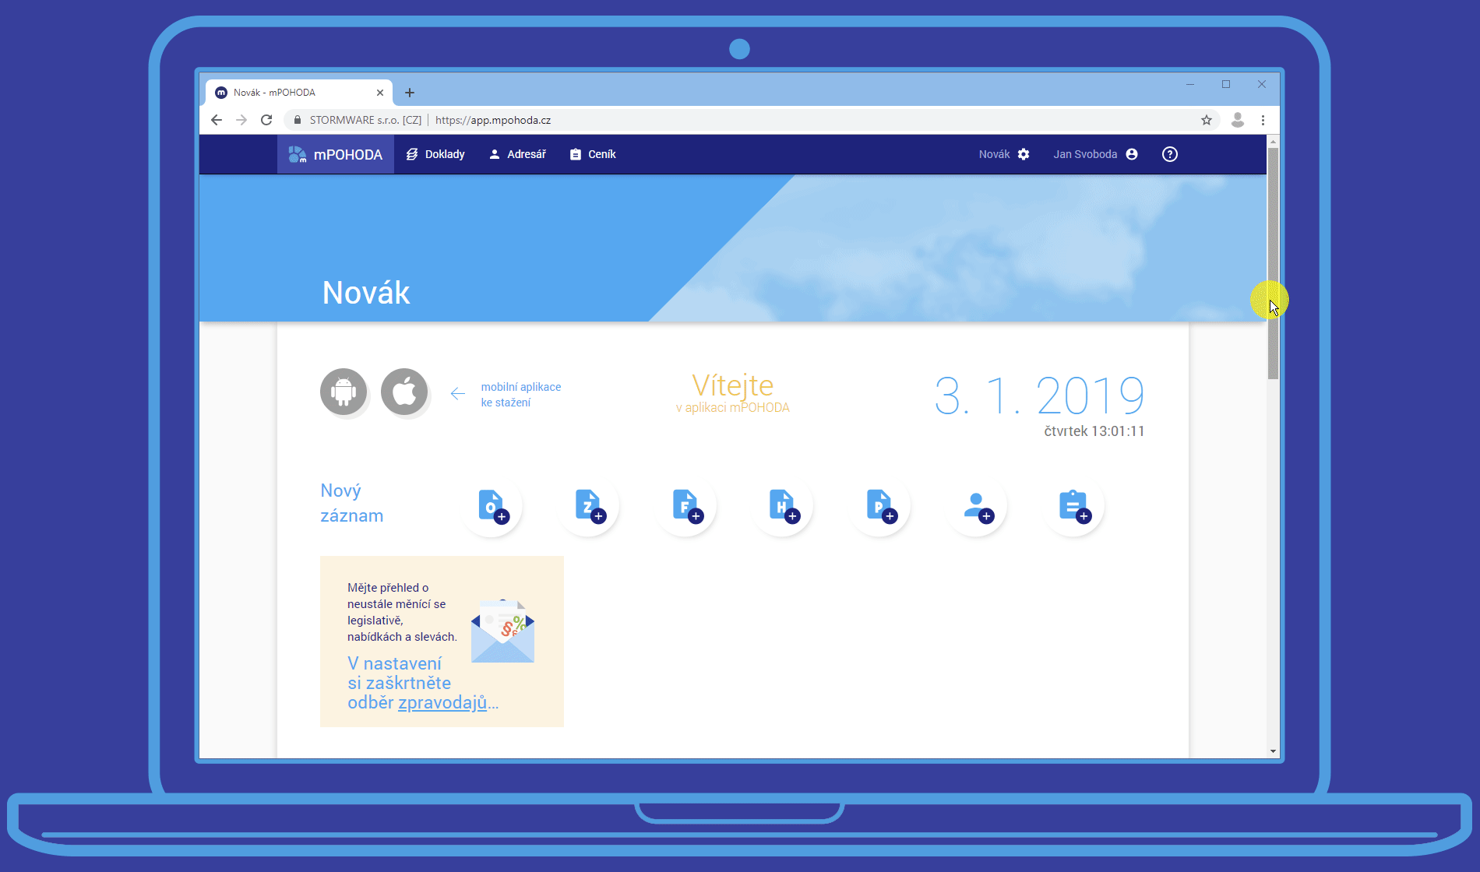Create new document with P icon
1480x872 pixels.
880,506
